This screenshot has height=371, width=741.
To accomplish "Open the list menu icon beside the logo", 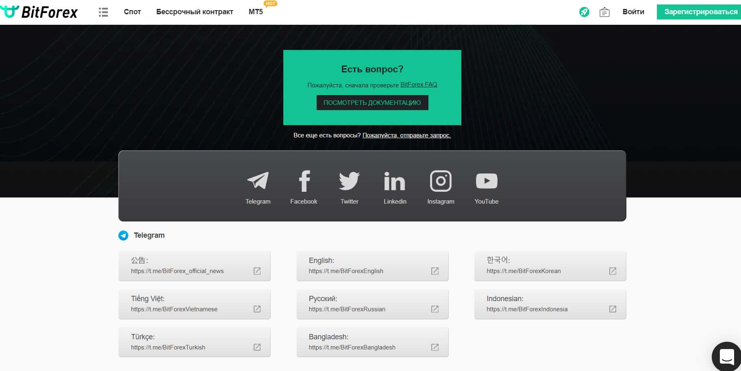I will pos(103,12).
